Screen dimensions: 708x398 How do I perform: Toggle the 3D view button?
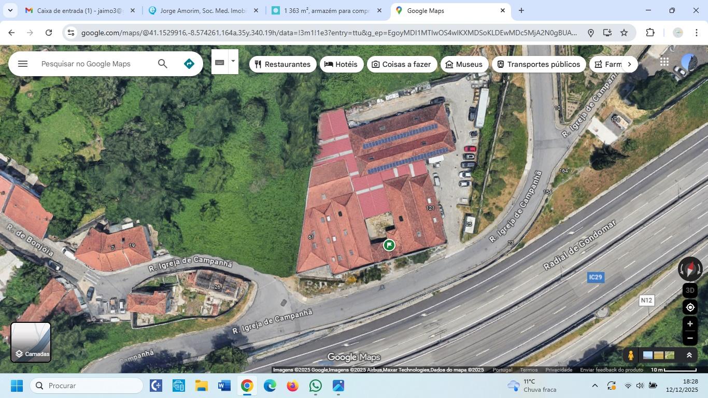click(690, 290)
